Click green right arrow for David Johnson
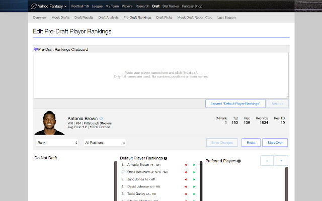The height and width of the screenshot is (201, 322). pos(194,186)
